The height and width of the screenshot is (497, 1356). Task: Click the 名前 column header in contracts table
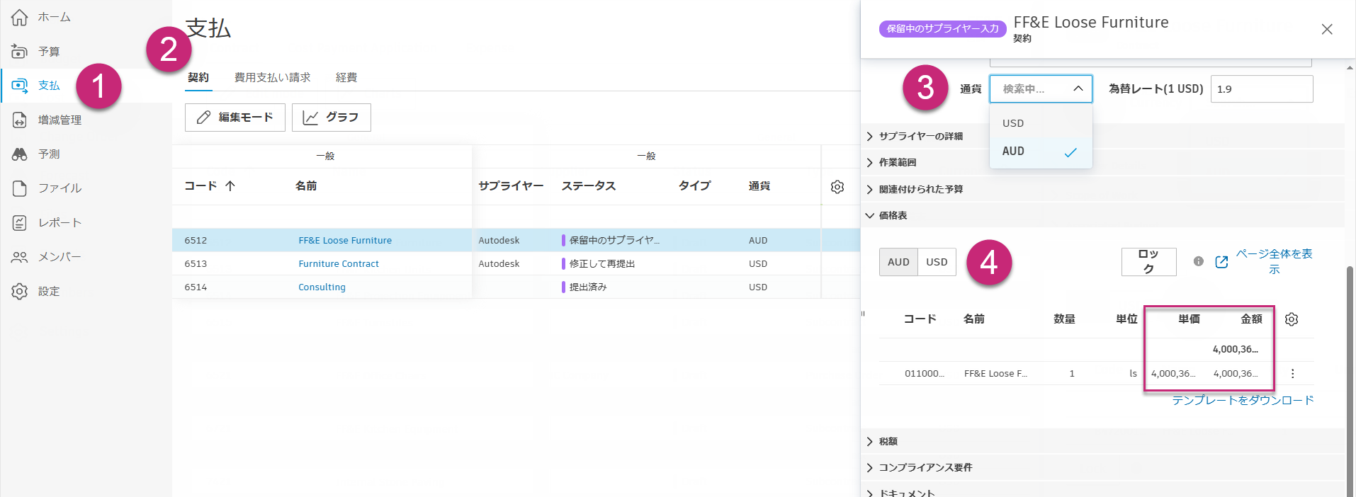click(x=306, y=186)
